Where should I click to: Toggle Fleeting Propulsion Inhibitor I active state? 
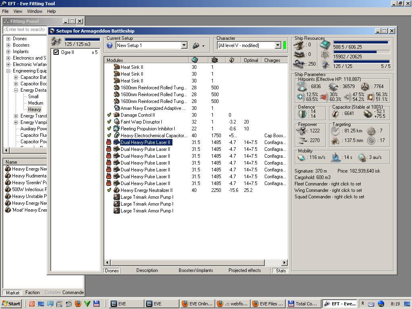pos(109,128)
